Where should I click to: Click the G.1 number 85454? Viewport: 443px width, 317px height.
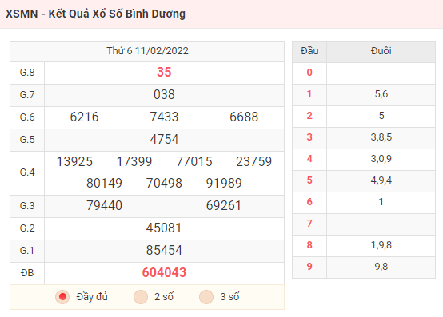tap(164, 250)
